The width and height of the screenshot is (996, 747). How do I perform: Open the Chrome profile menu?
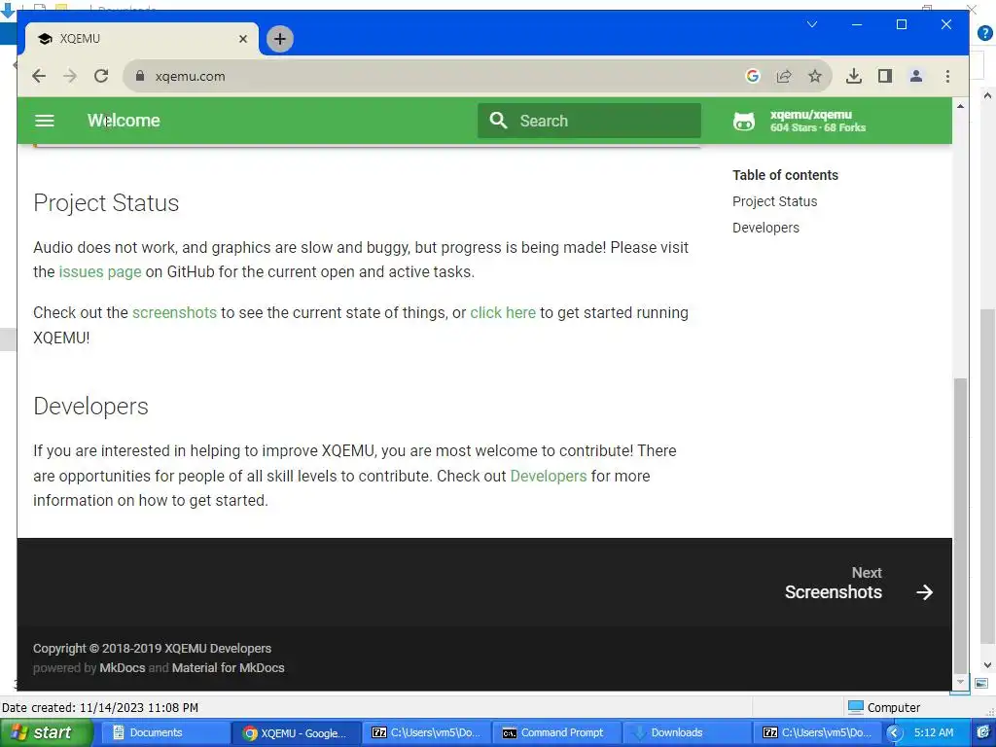916,76
